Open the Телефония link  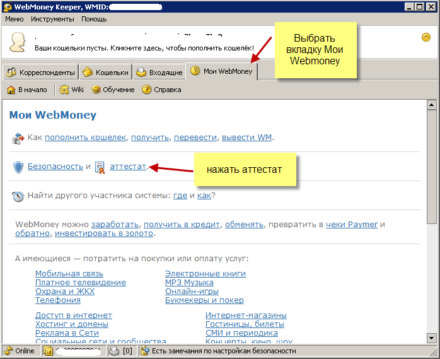(58, 300)
